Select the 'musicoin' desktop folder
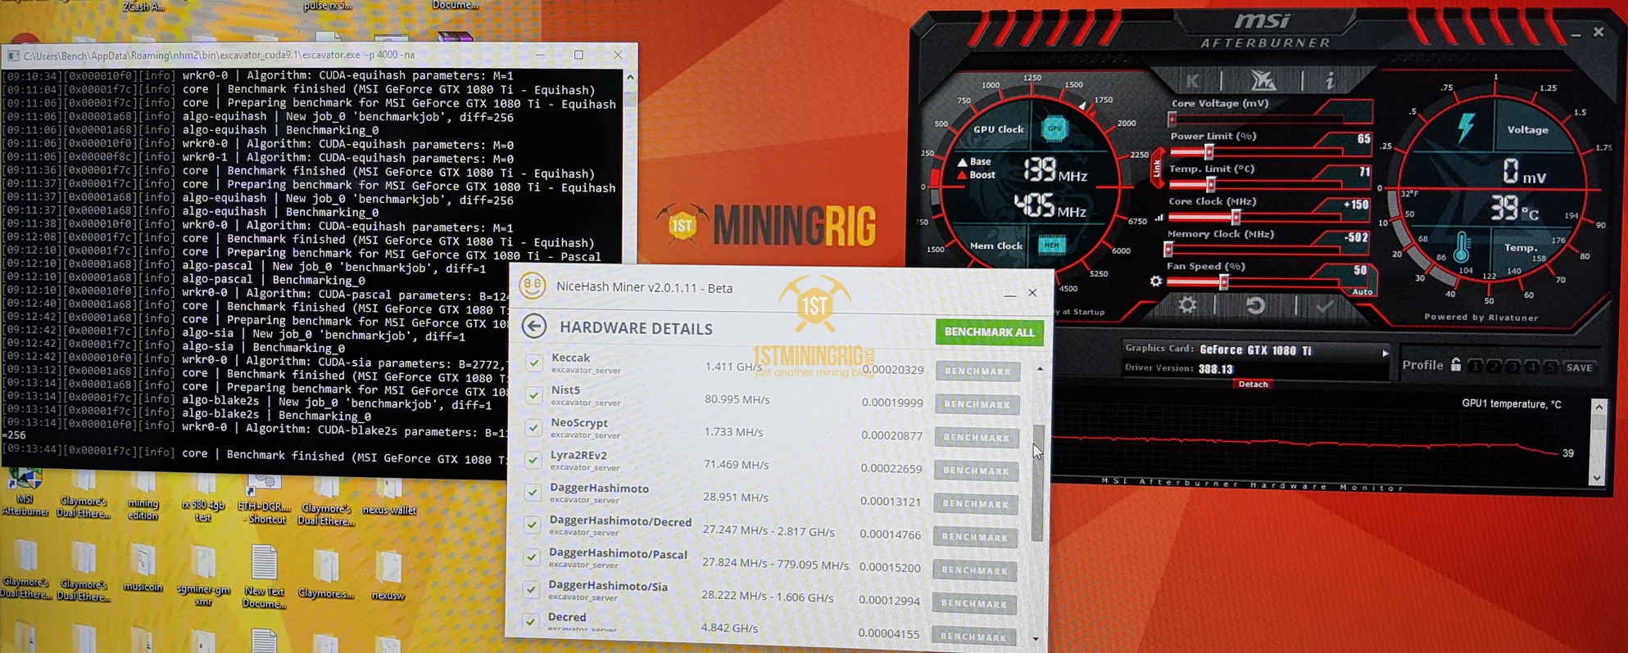The width and height of the screenshot is (1628, 653). pyautogui.click(x=143, y=569)
